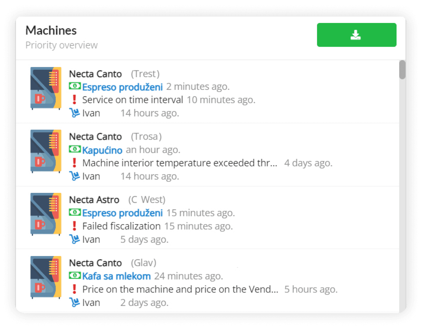Click alert icon for Price on the machine

(x=74, y=289)
